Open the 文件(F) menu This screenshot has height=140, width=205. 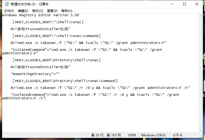[9, 11]
